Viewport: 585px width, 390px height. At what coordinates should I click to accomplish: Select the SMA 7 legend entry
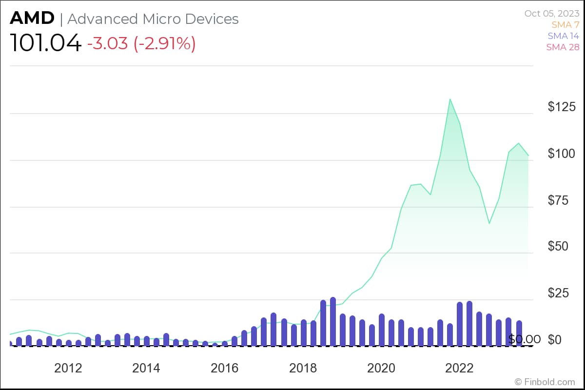565,24
